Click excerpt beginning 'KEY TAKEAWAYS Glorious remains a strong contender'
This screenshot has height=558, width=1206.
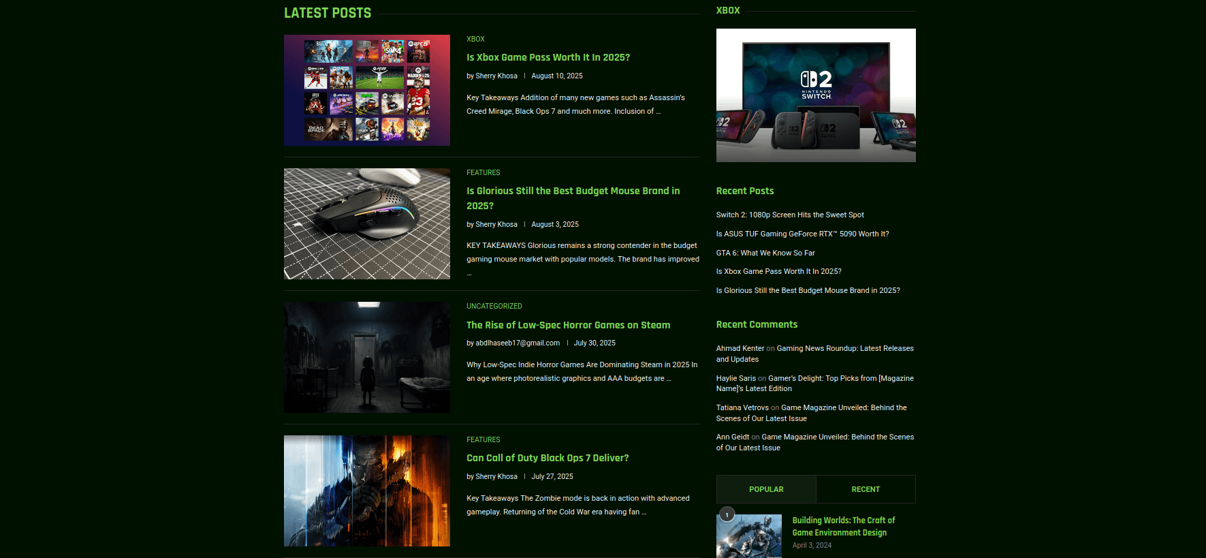pos(583,259)
